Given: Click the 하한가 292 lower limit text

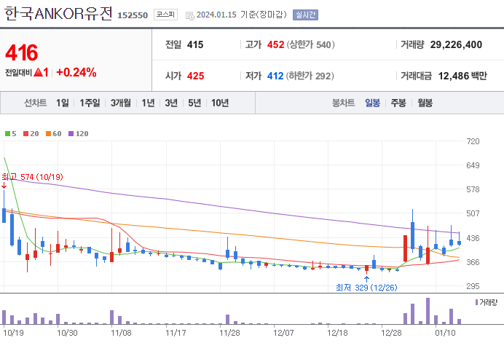Looking at the screenshot, I should pos(310,76).
